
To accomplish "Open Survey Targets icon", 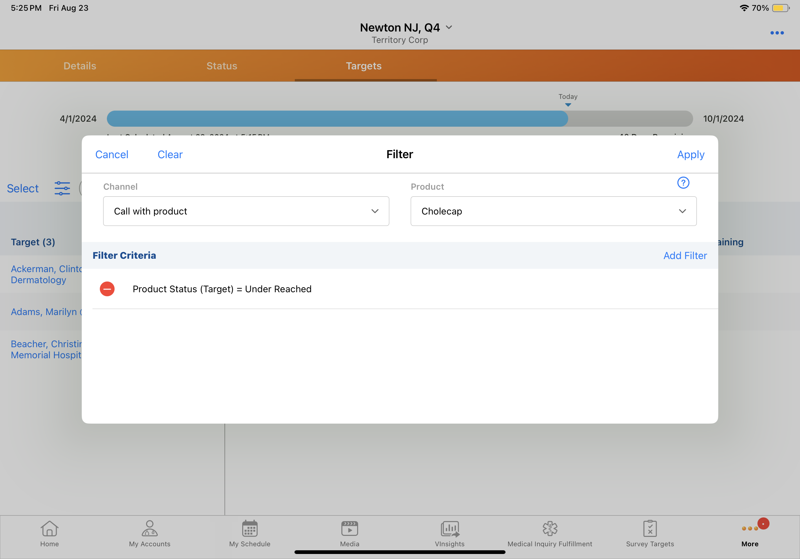I will 650,529.
